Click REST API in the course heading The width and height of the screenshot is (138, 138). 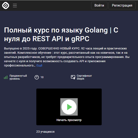coord(48,39)
